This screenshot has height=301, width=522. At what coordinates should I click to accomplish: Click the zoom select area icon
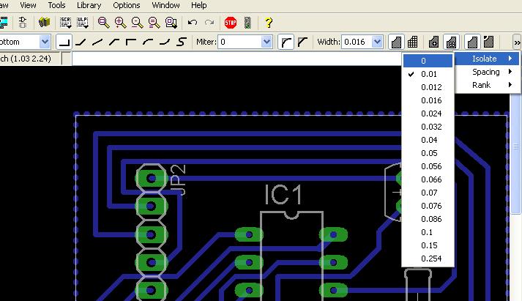pos(171,23)
